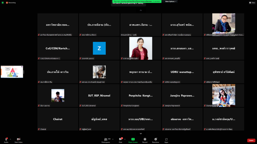Open the Chat panel
This screenshot has width=257, height=144.
121,140
